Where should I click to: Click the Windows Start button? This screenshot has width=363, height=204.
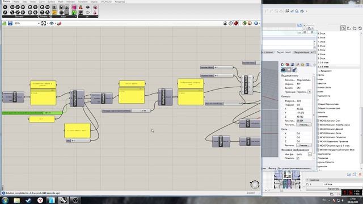(5, 200)
